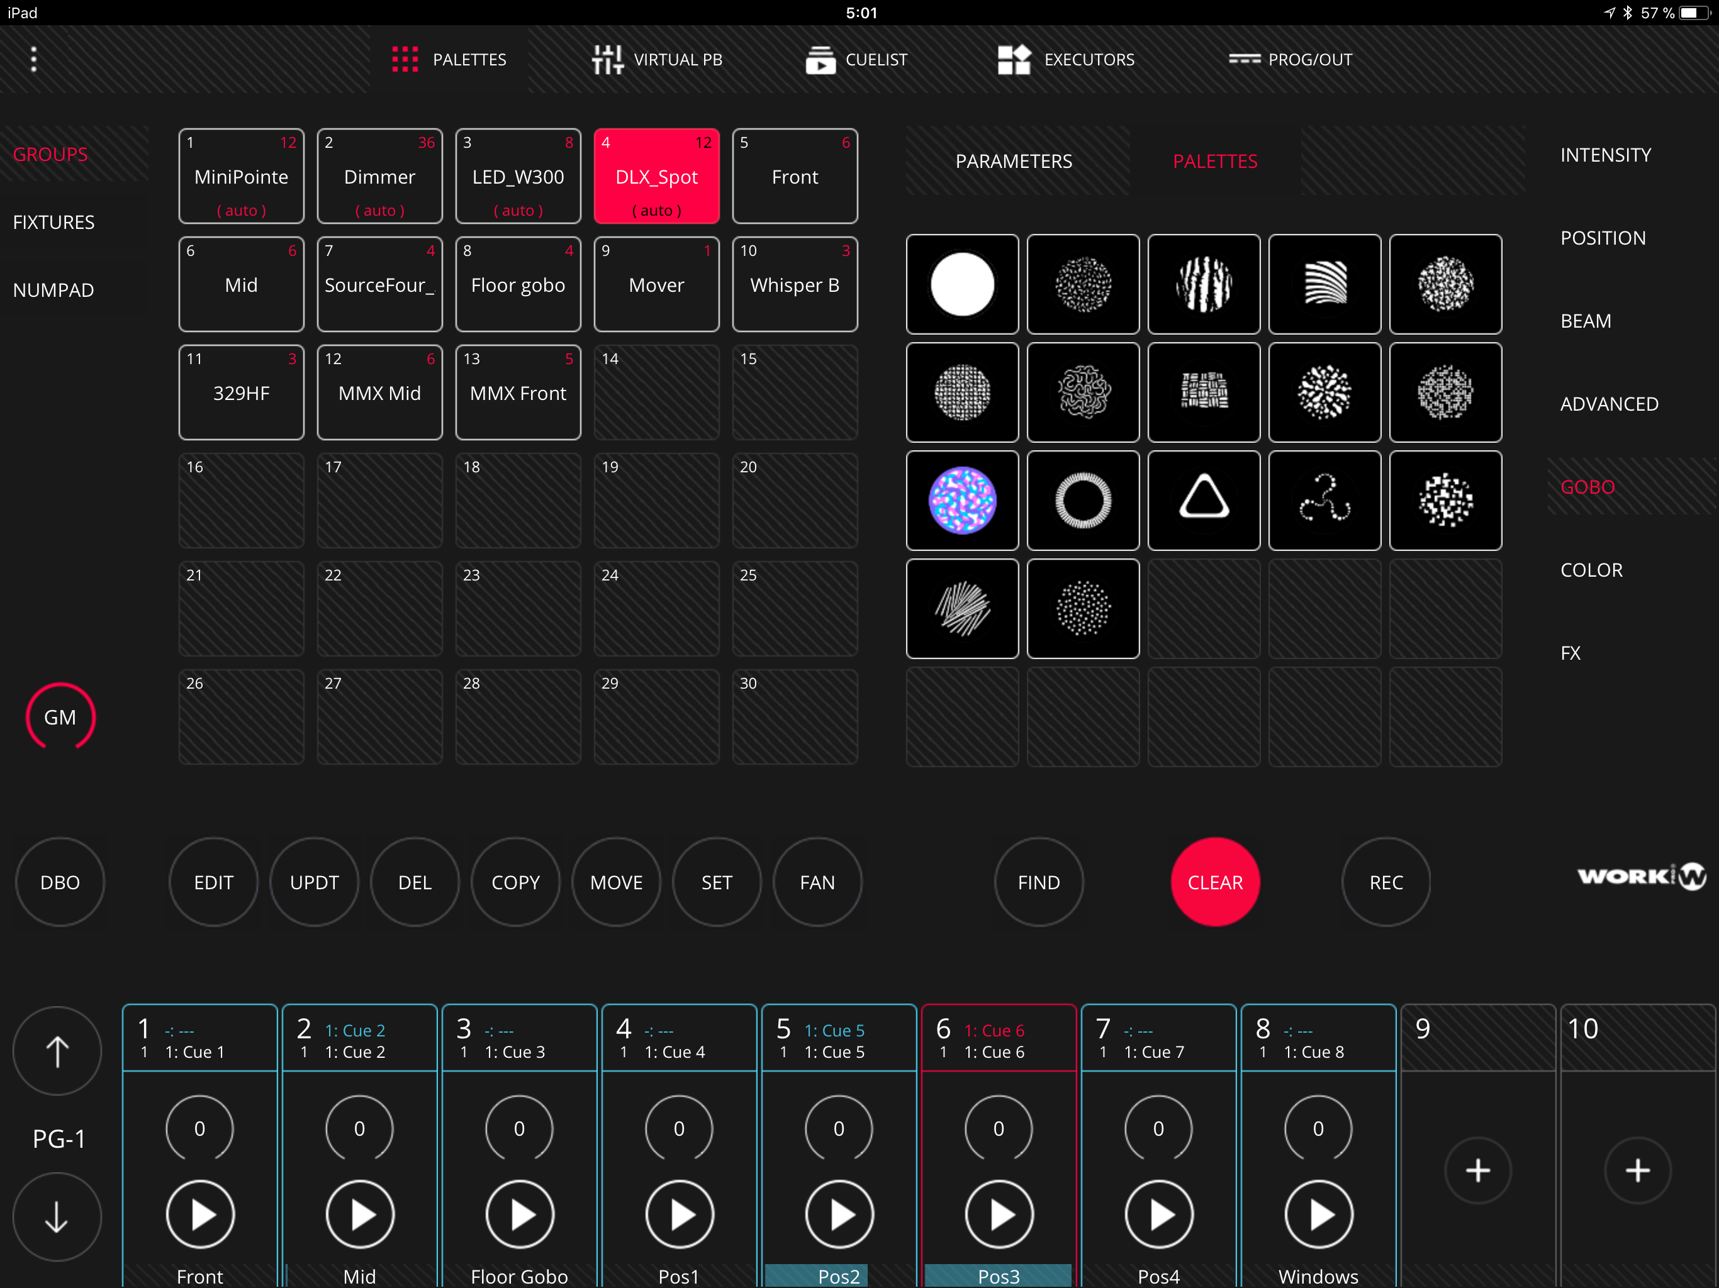This screenshot has height=1288, width=1719.
Task: Open the CUELIST tab
Action: [856, 60]
